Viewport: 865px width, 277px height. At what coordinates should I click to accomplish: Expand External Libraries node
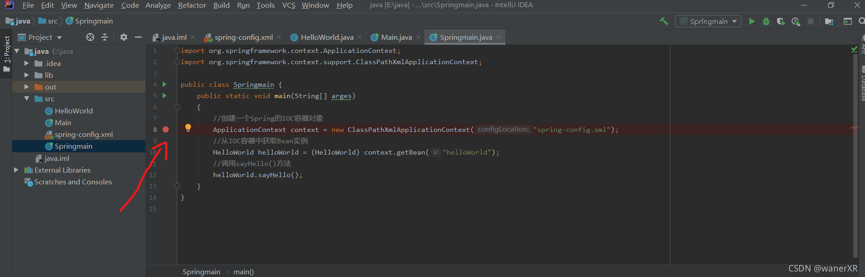(x=16, y=170)
